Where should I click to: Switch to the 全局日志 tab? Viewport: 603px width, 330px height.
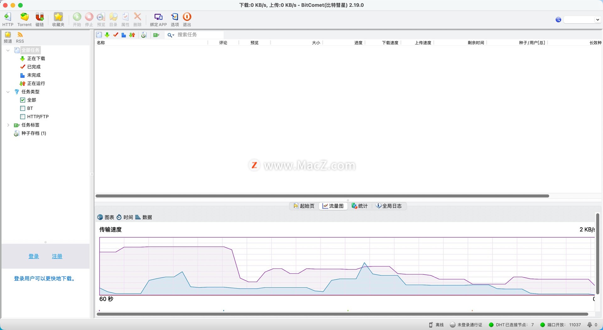tap(389, 206)
